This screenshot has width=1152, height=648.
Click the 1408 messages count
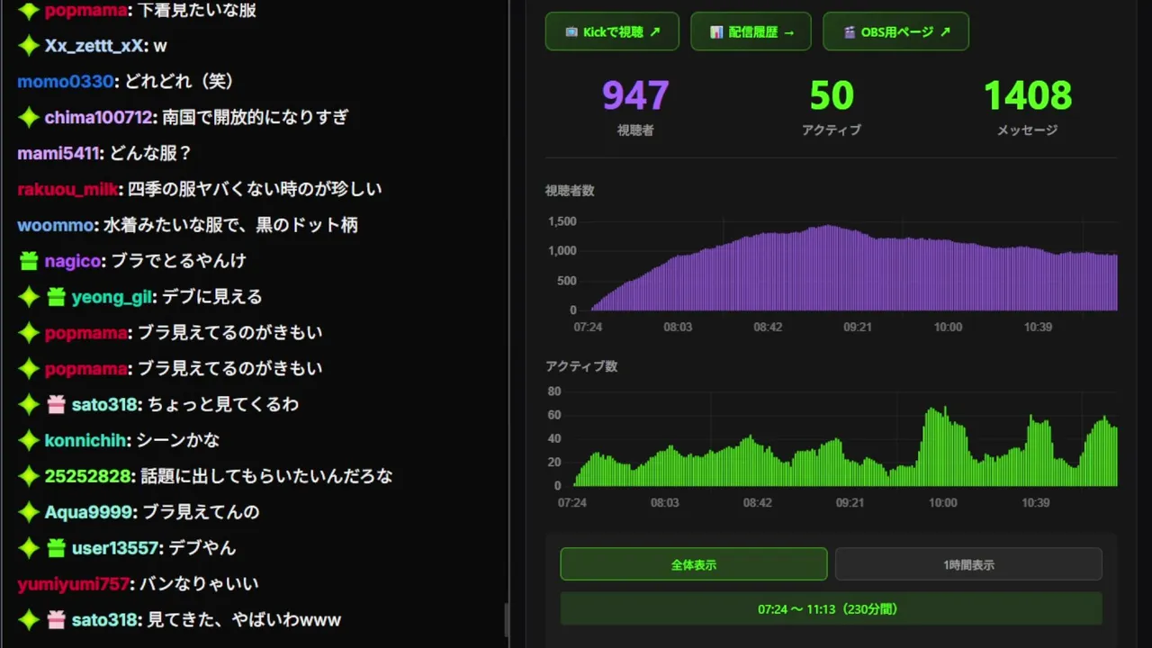1027,95
